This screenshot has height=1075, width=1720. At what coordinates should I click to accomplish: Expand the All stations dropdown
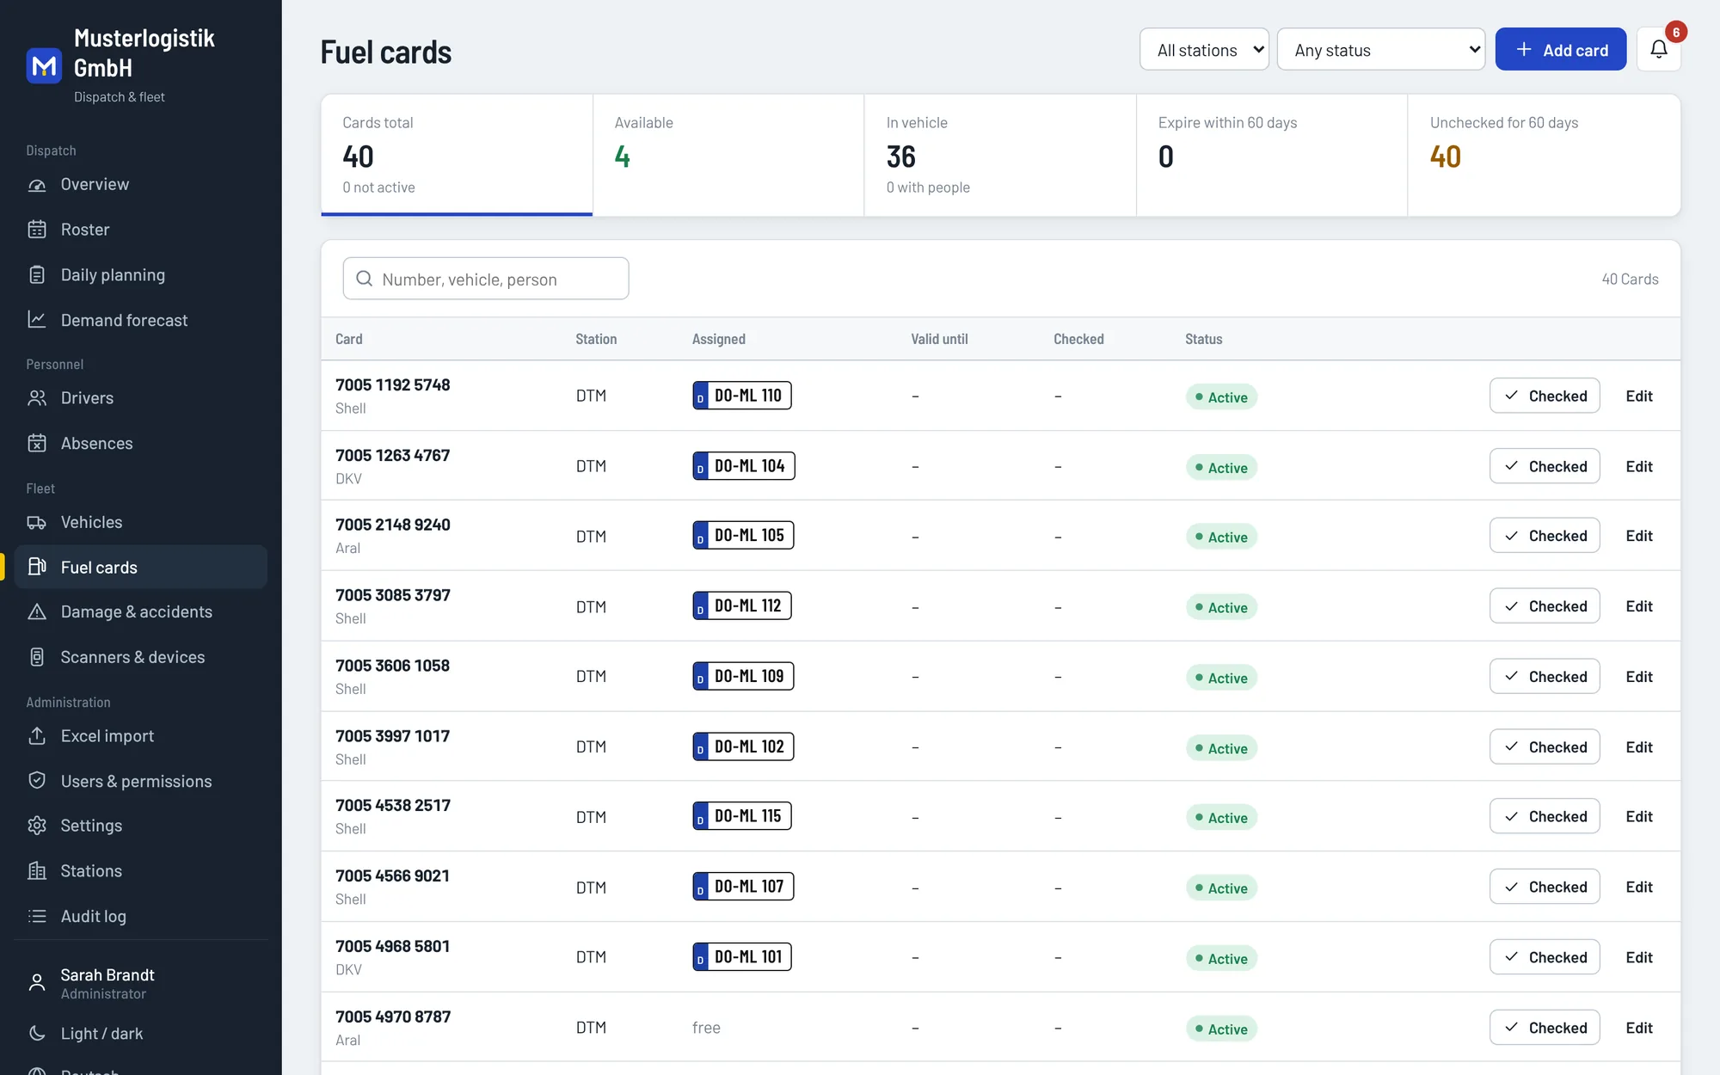[x=1204, y=50]
